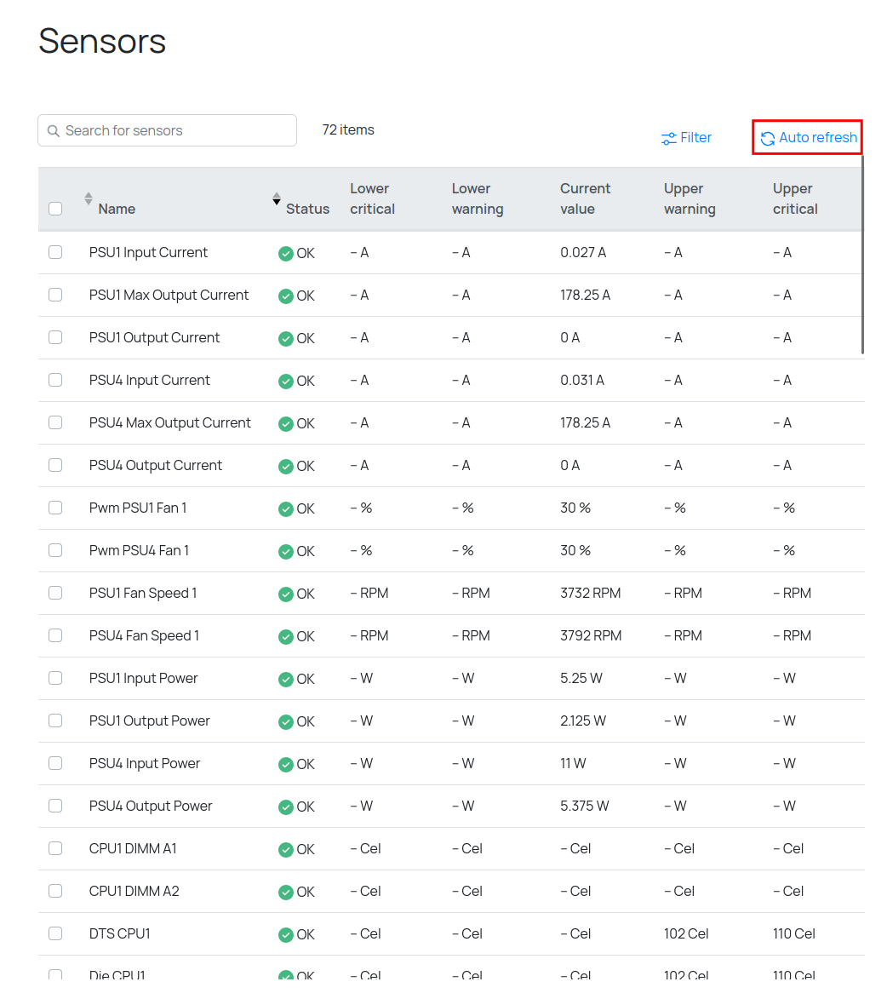Click the Filter sliders icon
887x999 pixels.
coord(669,138)
